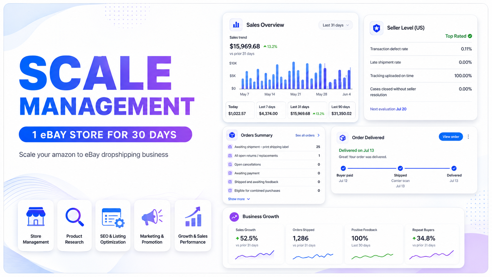Click the Shipped and awaiting feedback icon

[230, 182]
